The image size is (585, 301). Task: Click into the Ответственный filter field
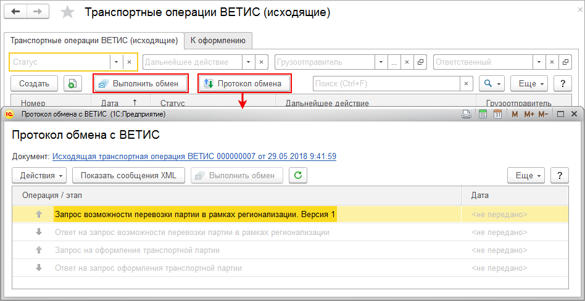pos(484,62)
